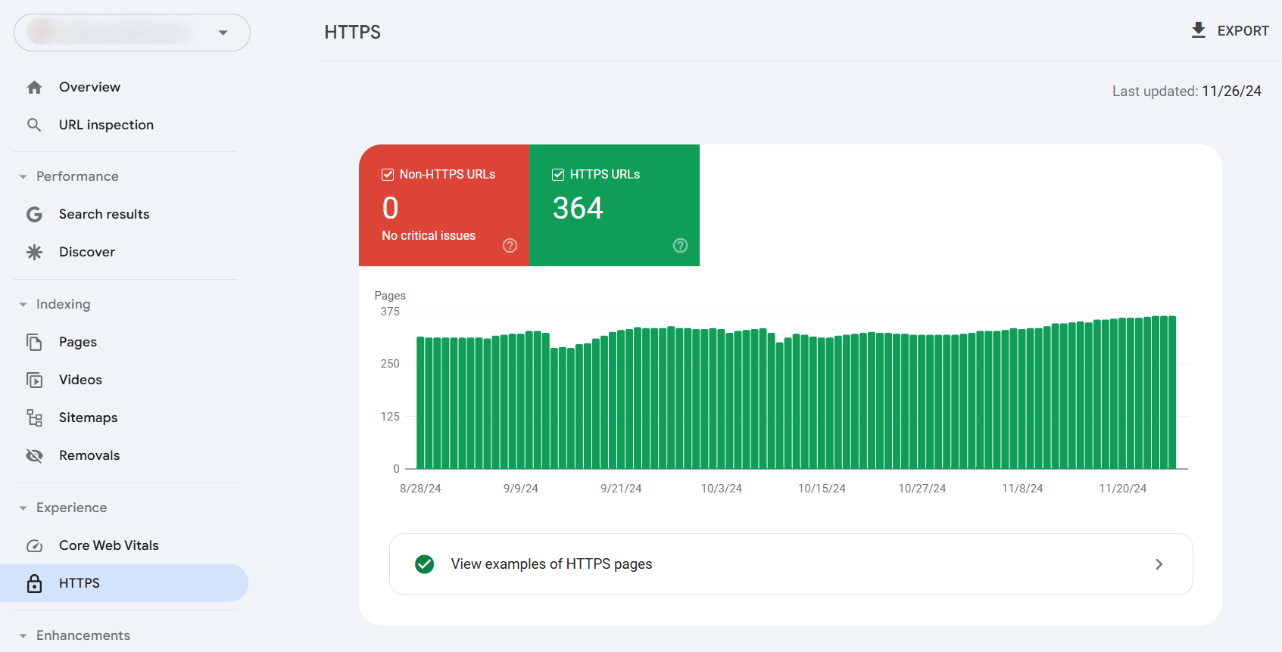Click the 9/9/24 axis date label
1282x652 pixels.
(x=521, y=489)
